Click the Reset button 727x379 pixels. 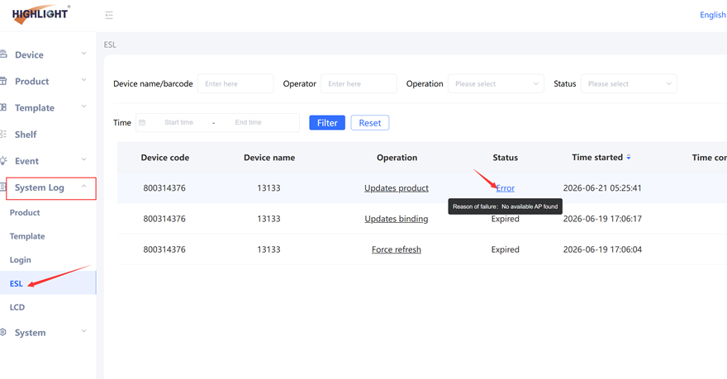coord(370,123)
